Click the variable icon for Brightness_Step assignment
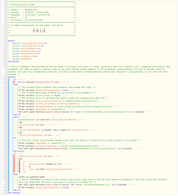The image size is (178, 196). click(20, 107)
